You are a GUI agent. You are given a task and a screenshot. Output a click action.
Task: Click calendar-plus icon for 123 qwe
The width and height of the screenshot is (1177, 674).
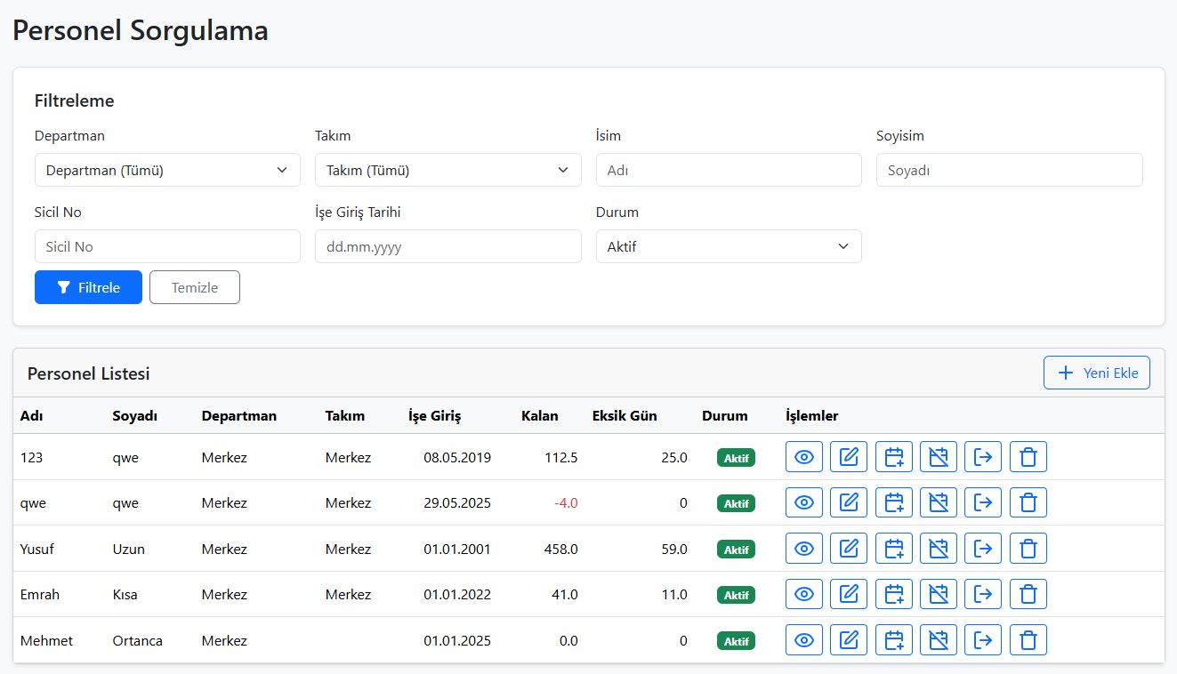point(894,457)
